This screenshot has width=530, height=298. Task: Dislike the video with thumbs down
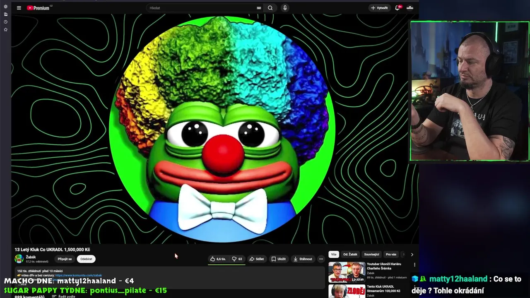pos(237,259)
